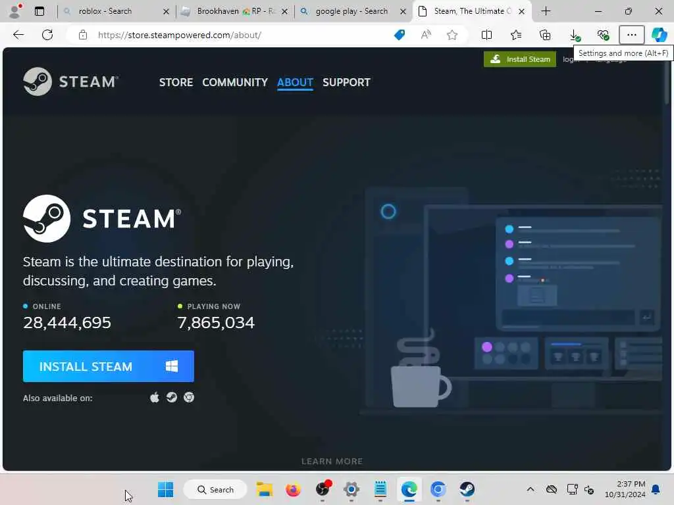This screenshot has width=674, height=505.
Task: Activate the Read aloud icon
Action: click(426, 35)
